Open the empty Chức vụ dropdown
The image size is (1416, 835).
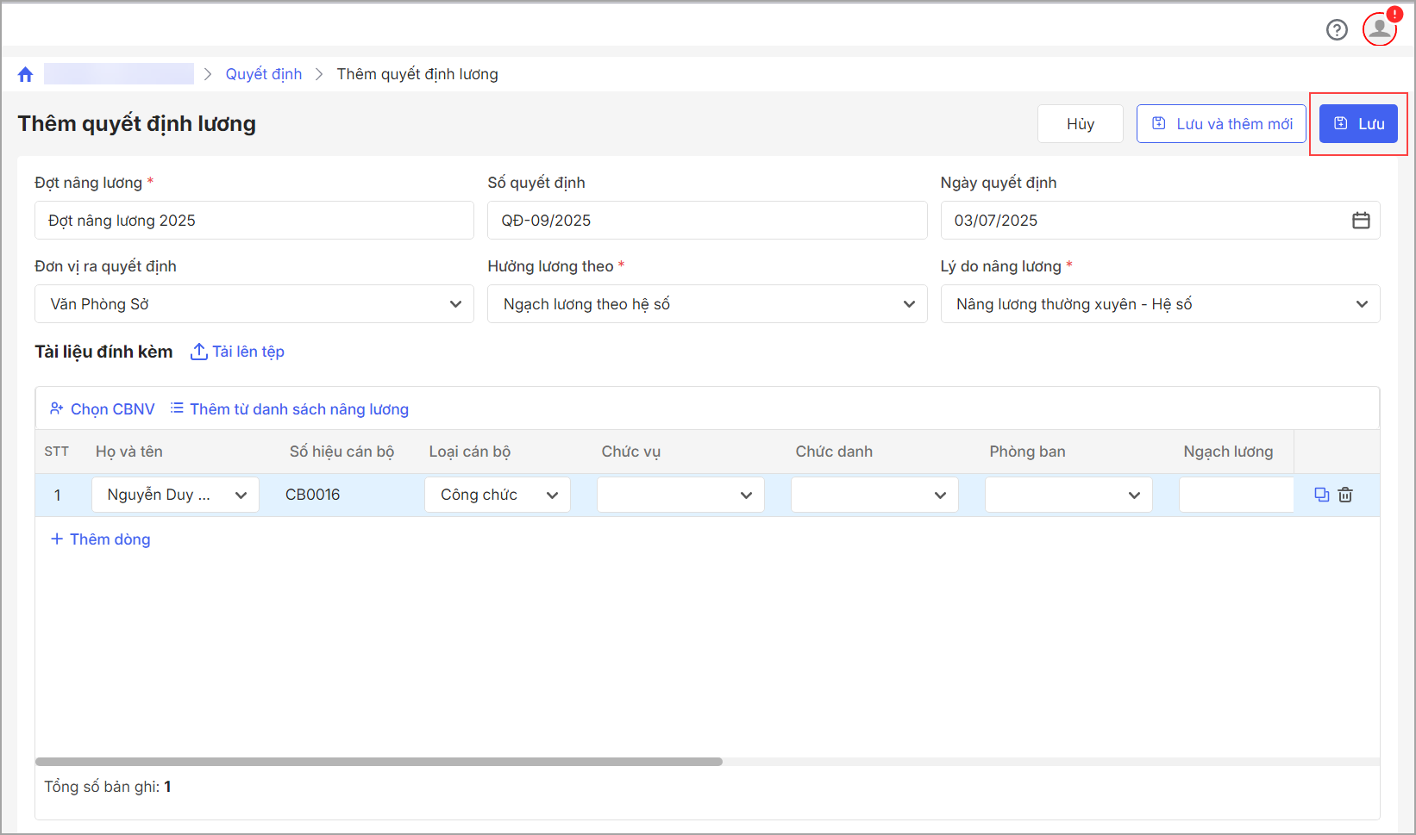coord(680,495)
